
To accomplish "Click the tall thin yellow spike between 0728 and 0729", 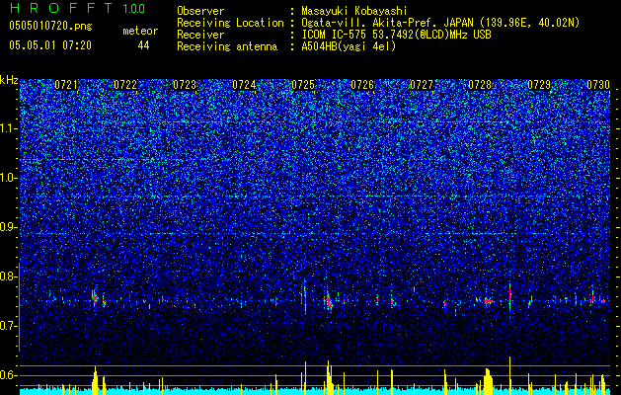I will point(510,375).
